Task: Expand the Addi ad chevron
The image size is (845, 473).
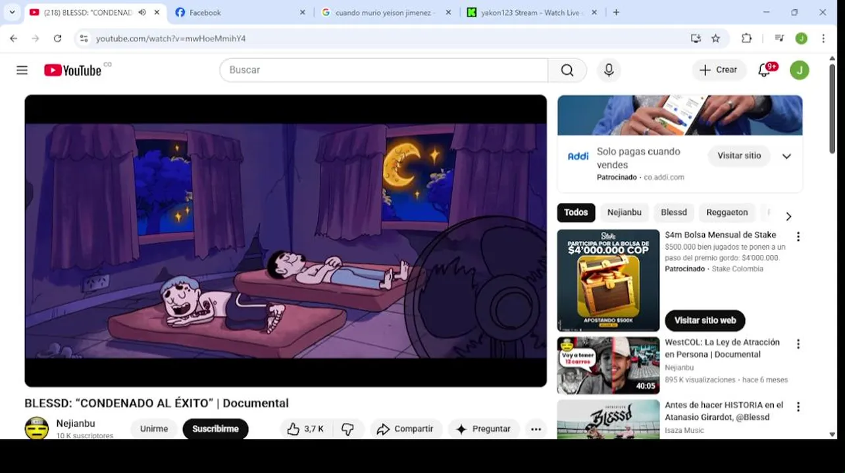Action: click(786, 156)
